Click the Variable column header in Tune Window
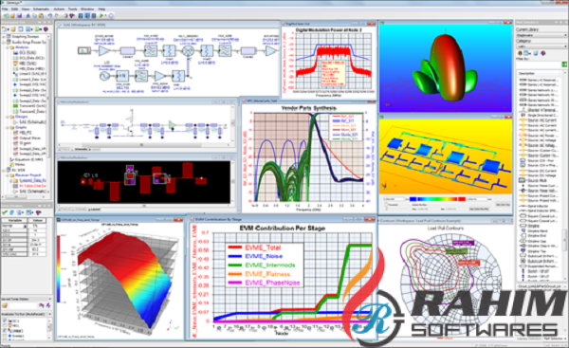Screen dimensions: 569x348 coord(15,220)
